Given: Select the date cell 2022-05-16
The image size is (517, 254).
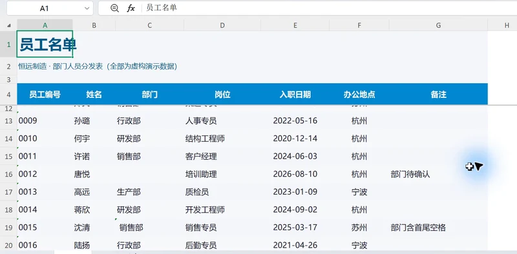Looking at the screenshot, I should tap(295, 121).
